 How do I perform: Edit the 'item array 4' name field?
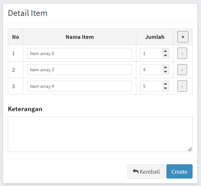[80, 86]
